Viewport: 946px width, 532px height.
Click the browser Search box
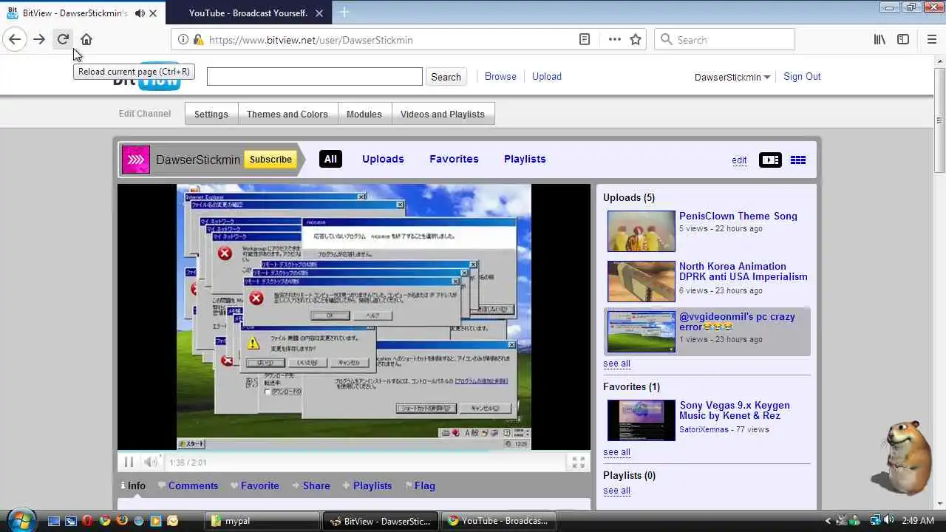click(x=724, y=39)
